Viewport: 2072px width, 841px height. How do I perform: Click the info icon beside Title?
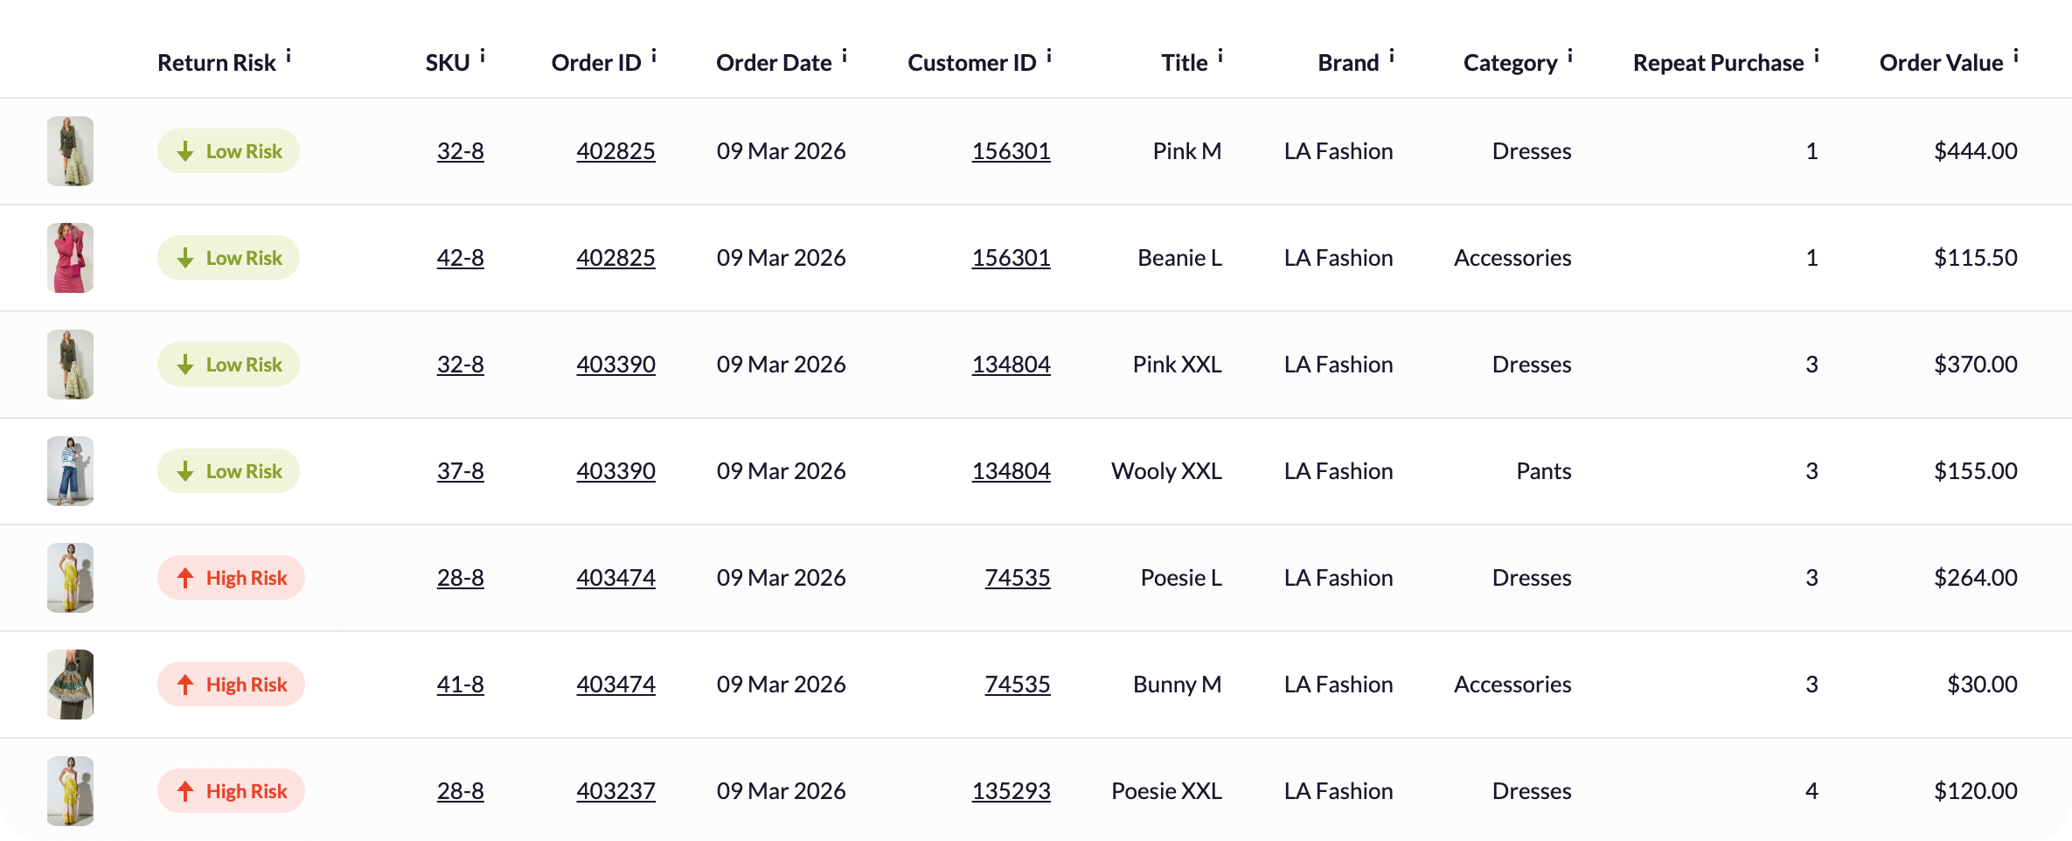[1220, 57]
